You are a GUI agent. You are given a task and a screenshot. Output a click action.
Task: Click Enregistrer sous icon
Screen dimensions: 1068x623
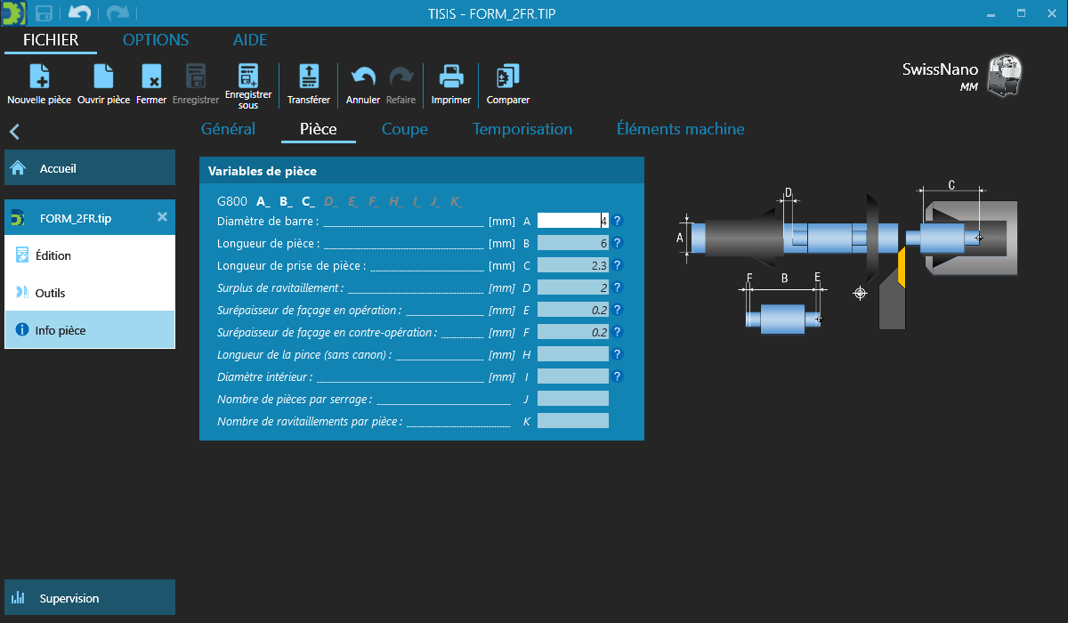tap(248, 77)
